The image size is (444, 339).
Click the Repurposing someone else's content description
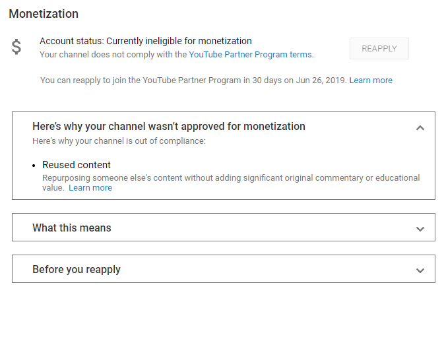pyautogui.click(x=231, y=183)
